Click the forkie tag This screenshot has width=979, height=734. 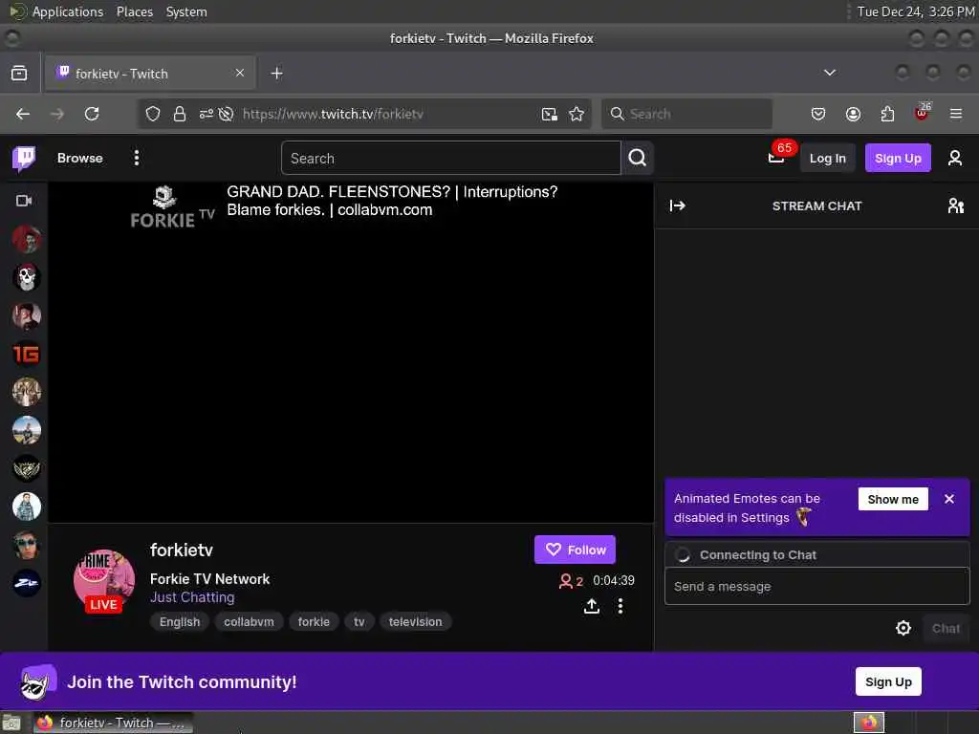point(314,621)
